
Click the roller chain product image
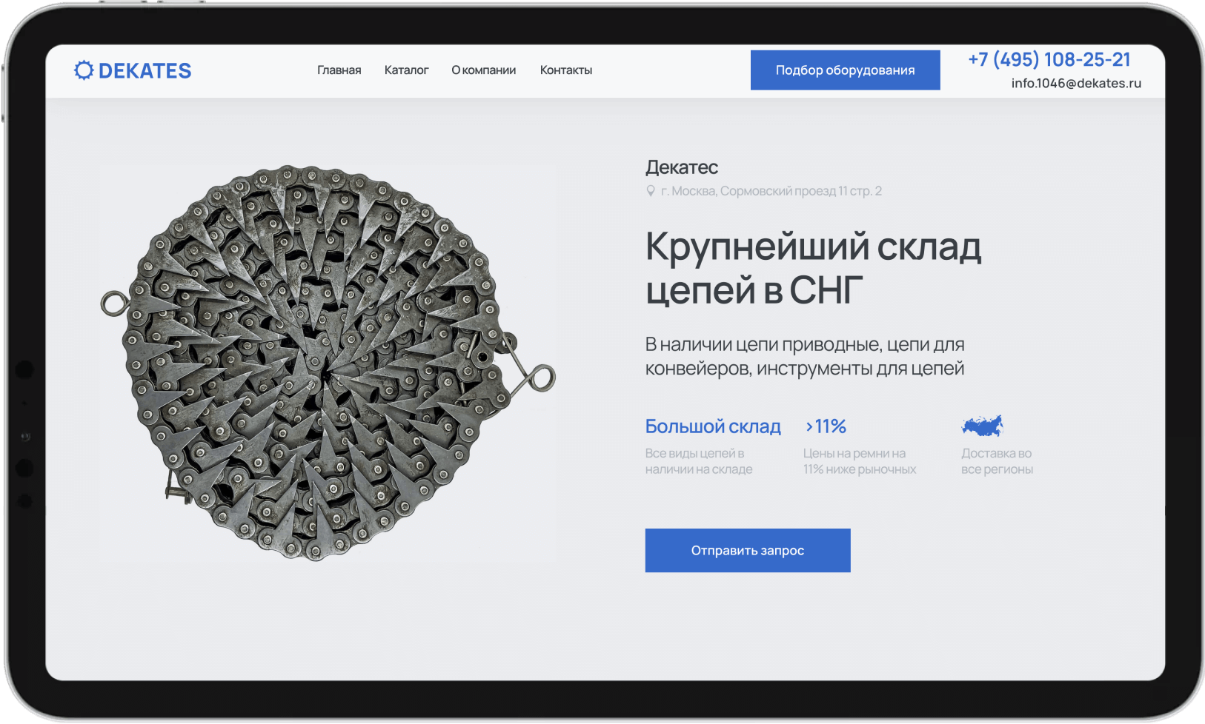pos(328,363)
